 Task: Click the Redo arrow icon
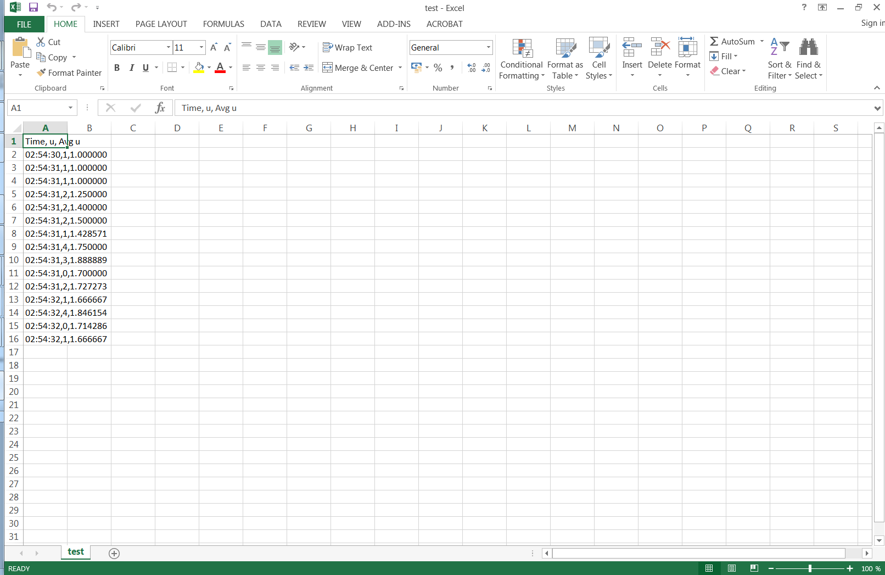point(76,8)
